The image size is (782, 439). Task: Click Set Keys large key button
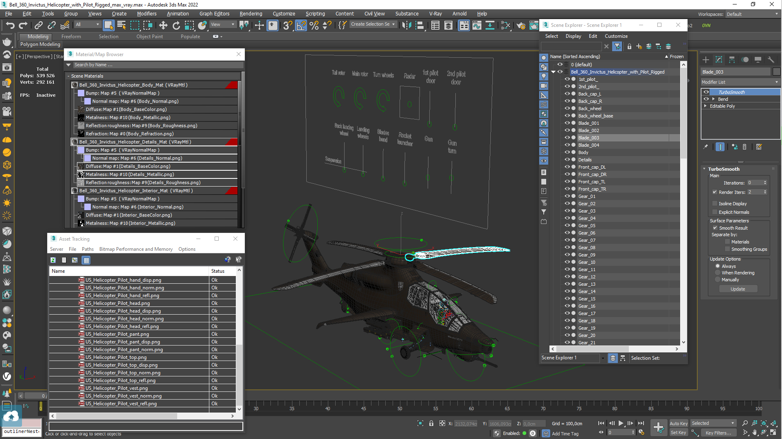pyautogui.click(x=659, y=427)
